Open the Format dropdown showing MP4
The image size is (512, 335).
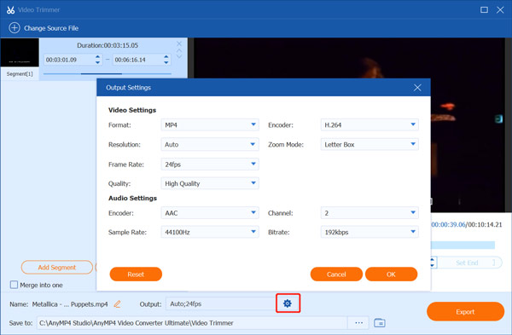click(210, 125)
